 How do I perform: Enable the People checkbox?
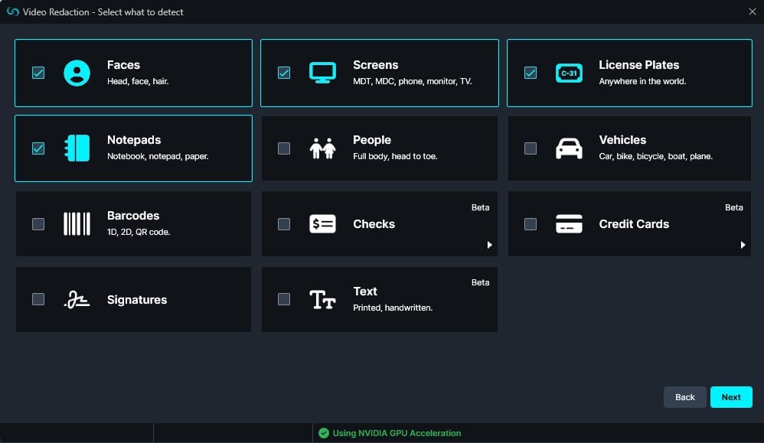(x=284, y=148)
